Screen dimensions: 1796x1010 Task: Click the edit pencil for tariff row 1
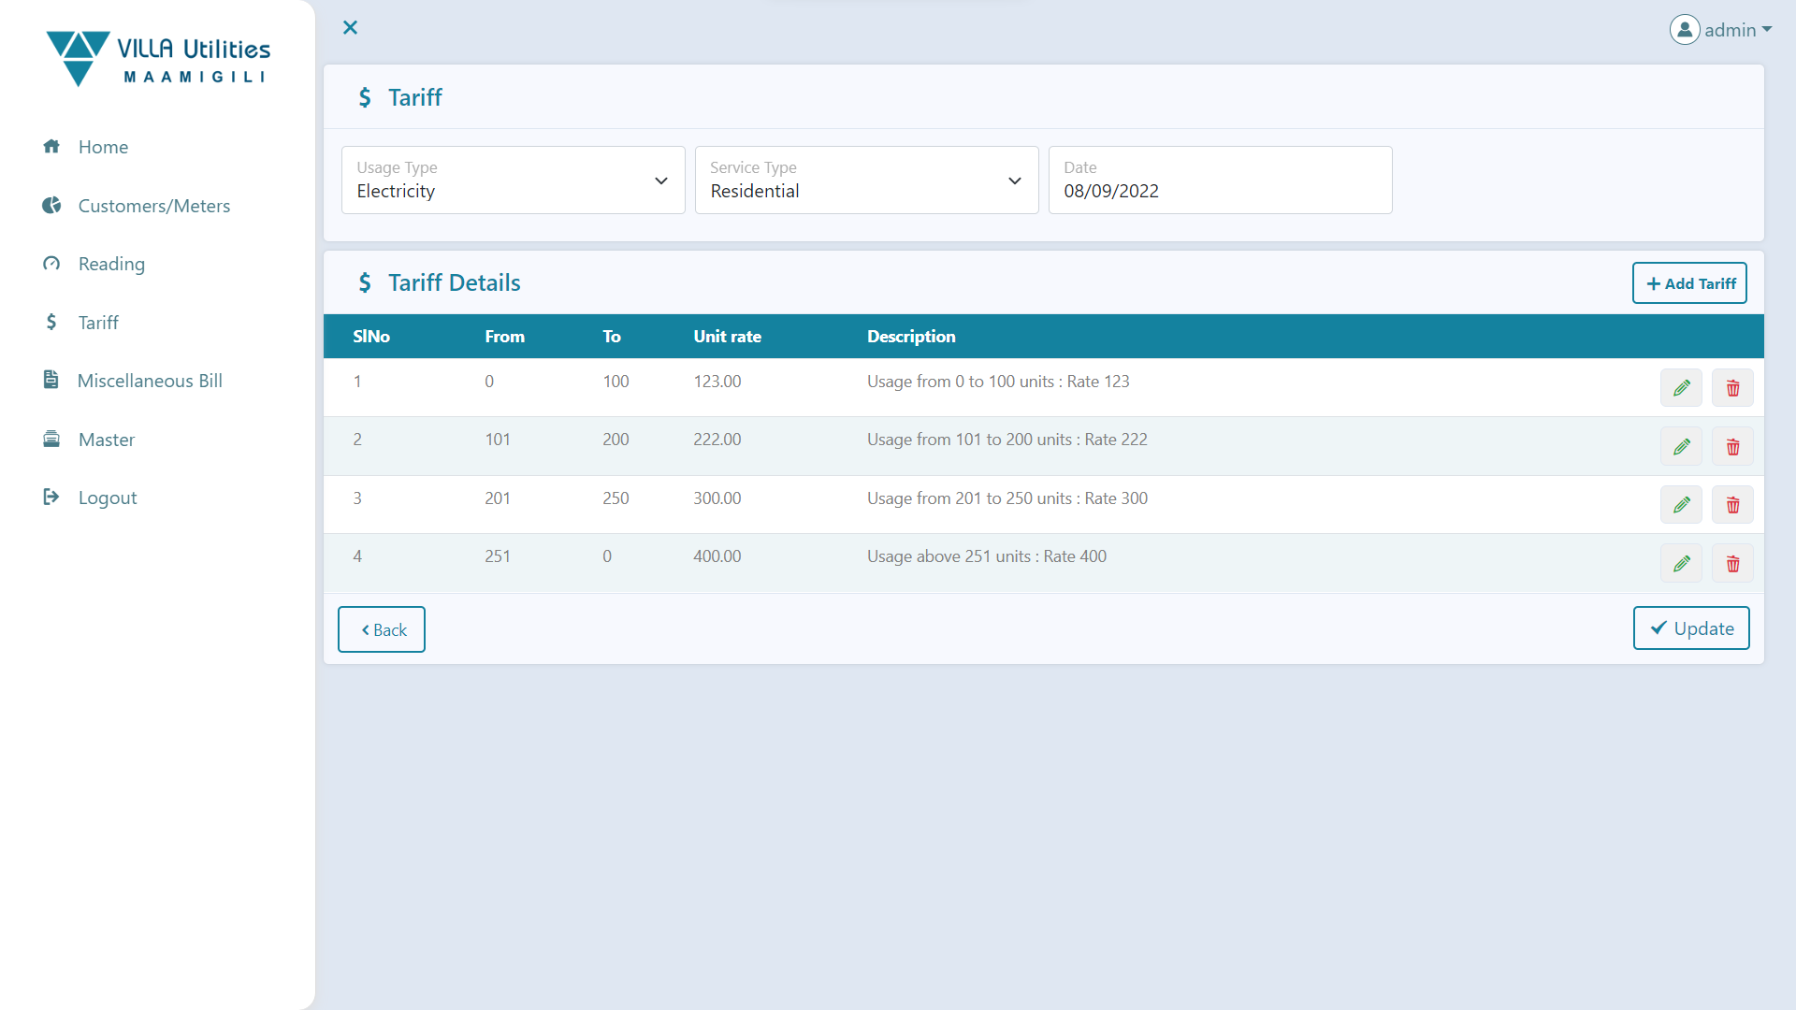[x=1681, y=388]
